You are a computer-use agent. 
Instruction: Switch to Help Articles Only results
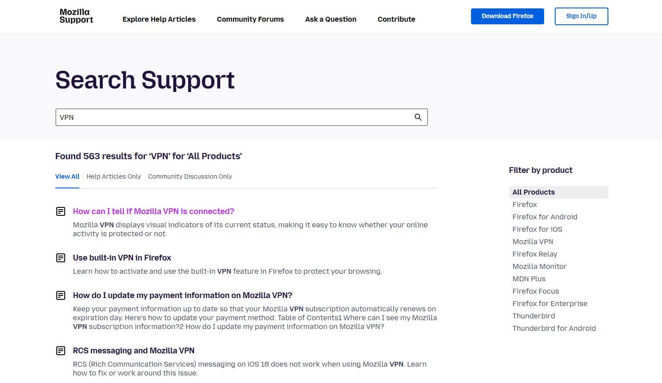113,176
